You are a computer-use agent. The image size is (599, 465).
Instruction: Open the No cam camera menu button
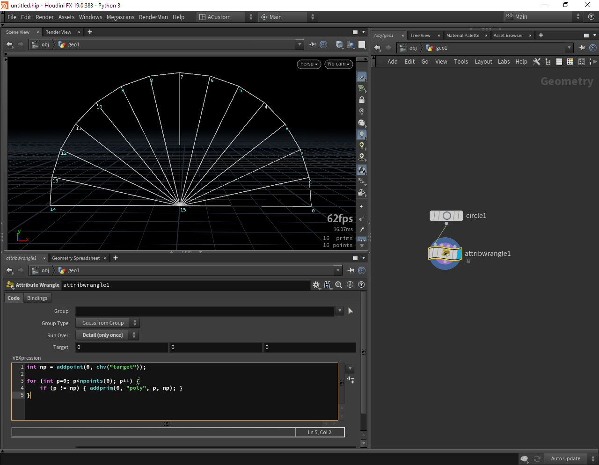tap(338, 64)
